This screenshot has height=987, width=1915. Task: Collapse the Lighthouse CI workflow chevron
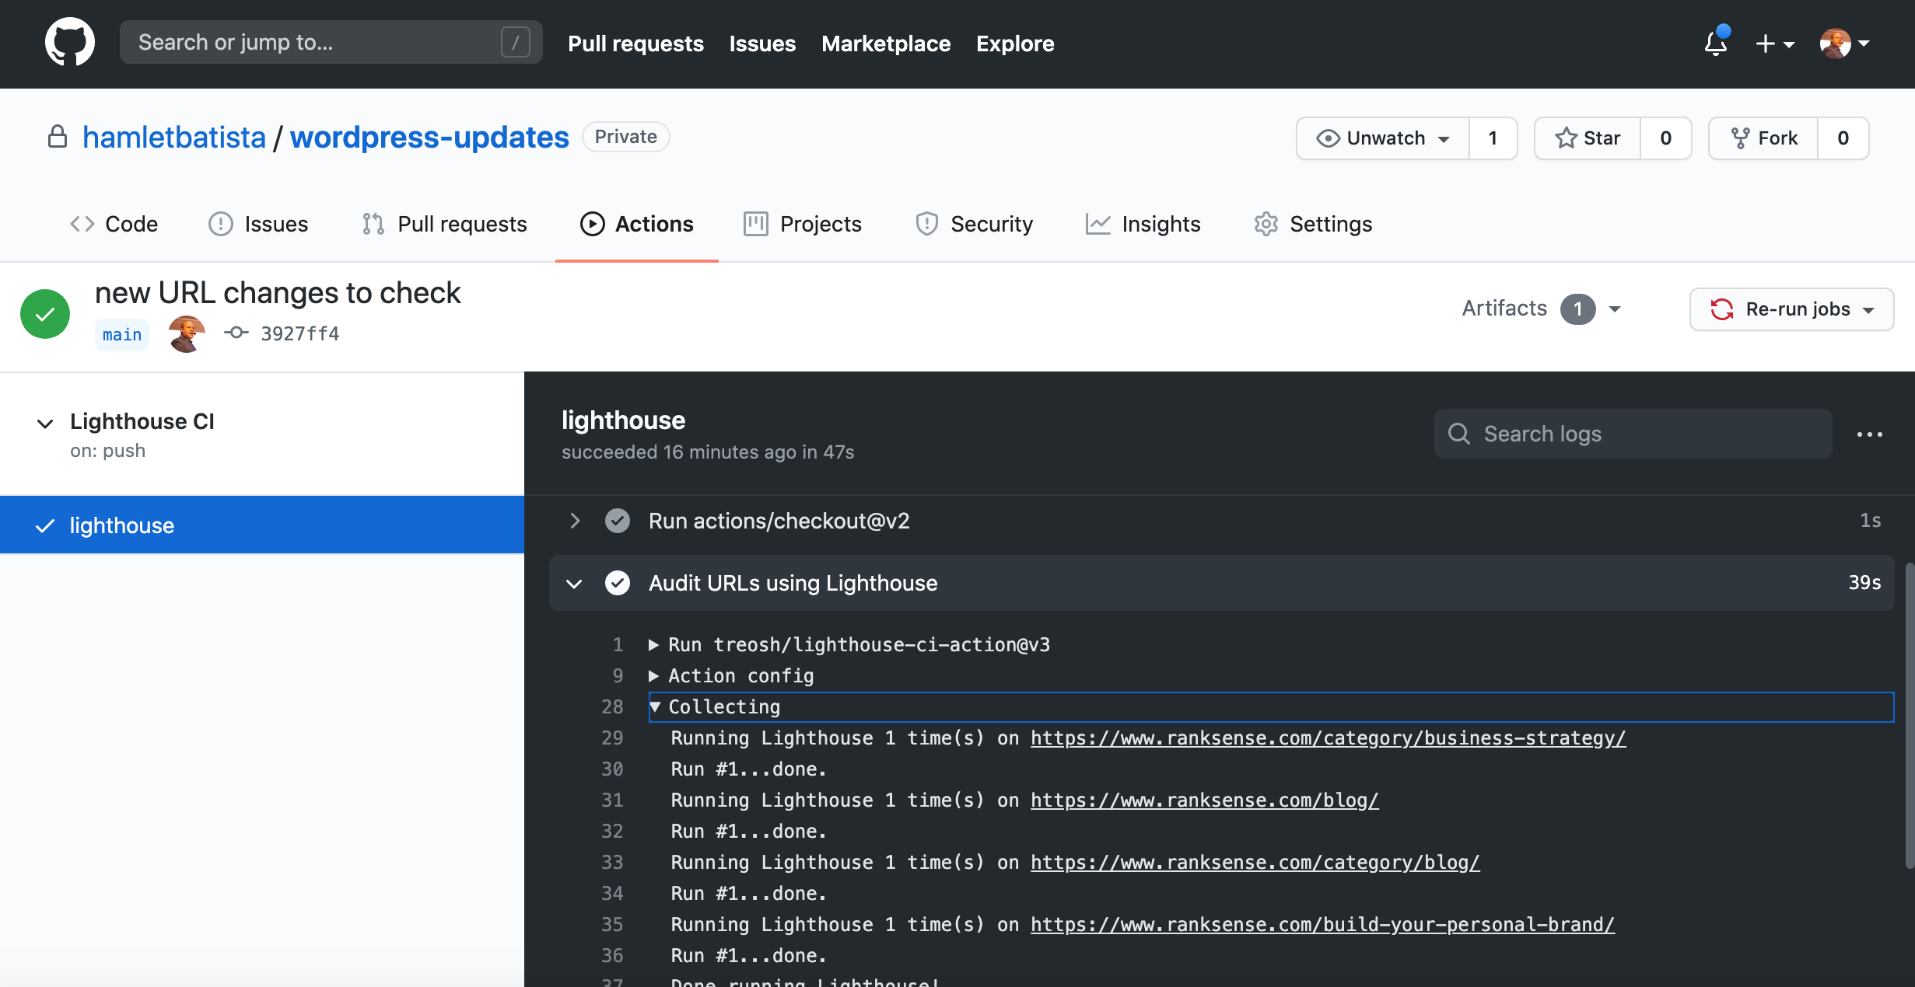pos(45,423)
